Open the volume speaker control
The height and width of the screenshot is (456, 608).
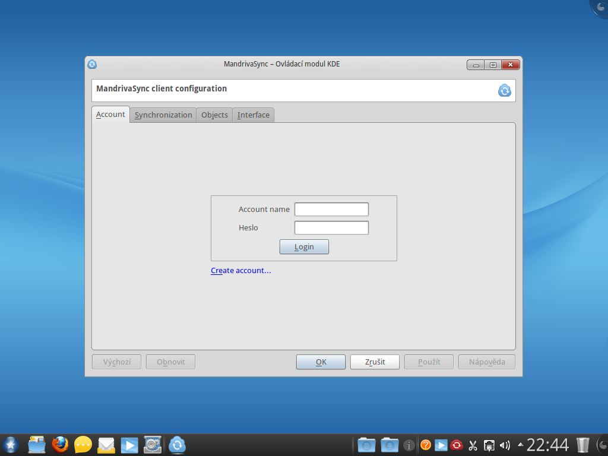[x=505, y=445]
